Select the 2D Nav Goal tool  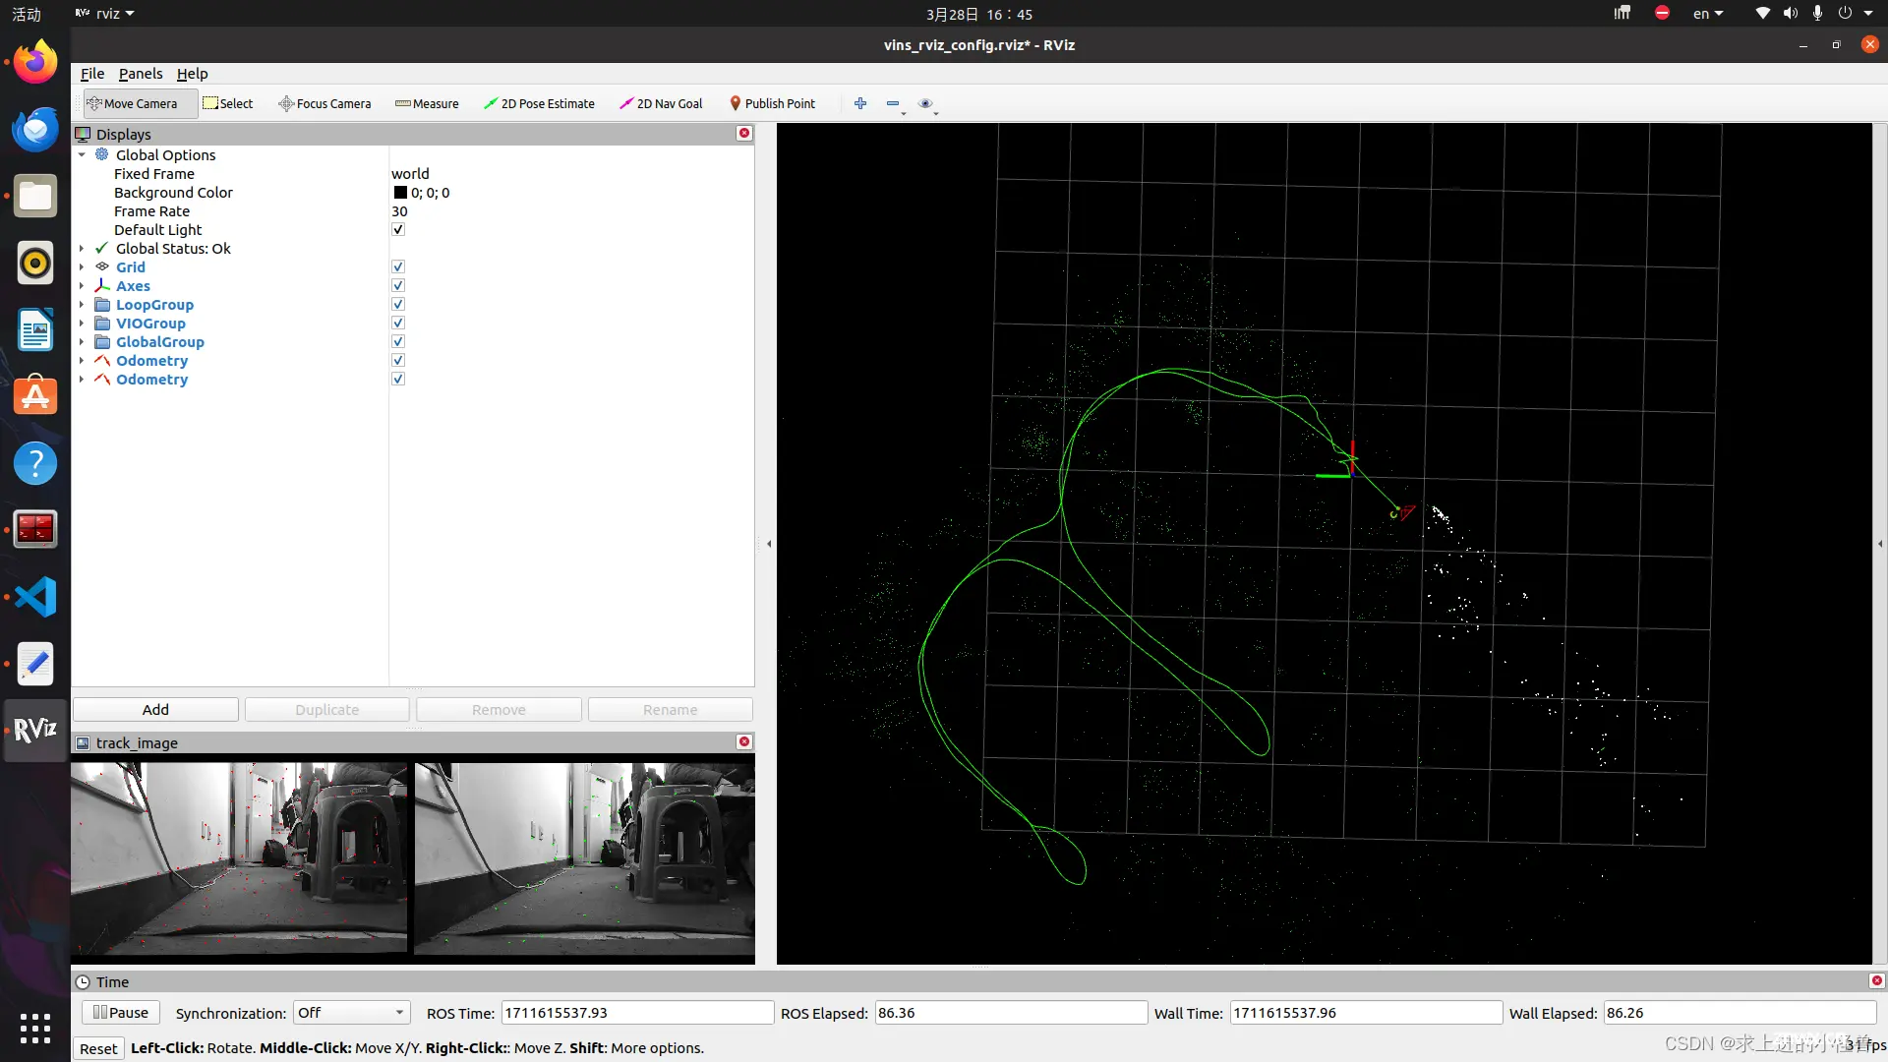pyautogui.click(x=663, y=102)
